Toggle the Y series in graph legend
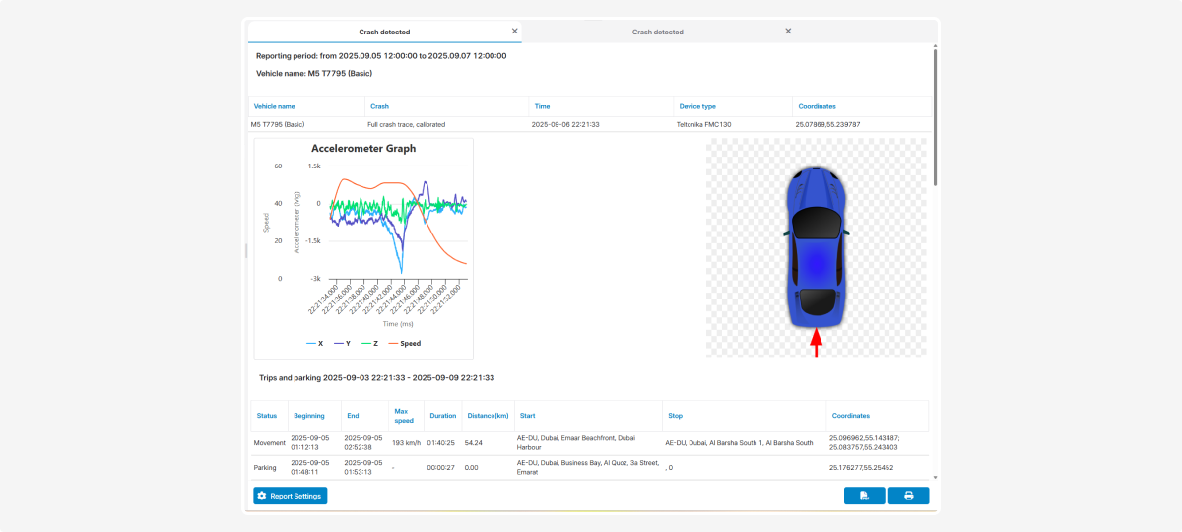This screenshot has height=532, width=1182. [x=344, y=344]
